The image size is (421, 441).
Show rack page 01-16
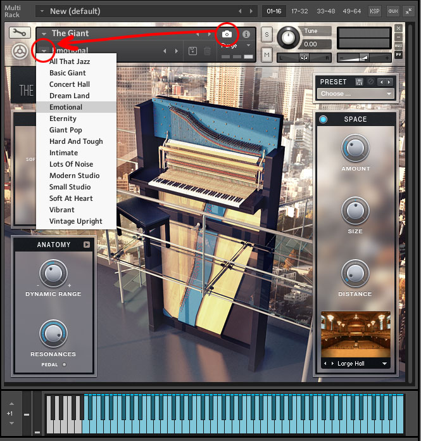tap(274, 11)
